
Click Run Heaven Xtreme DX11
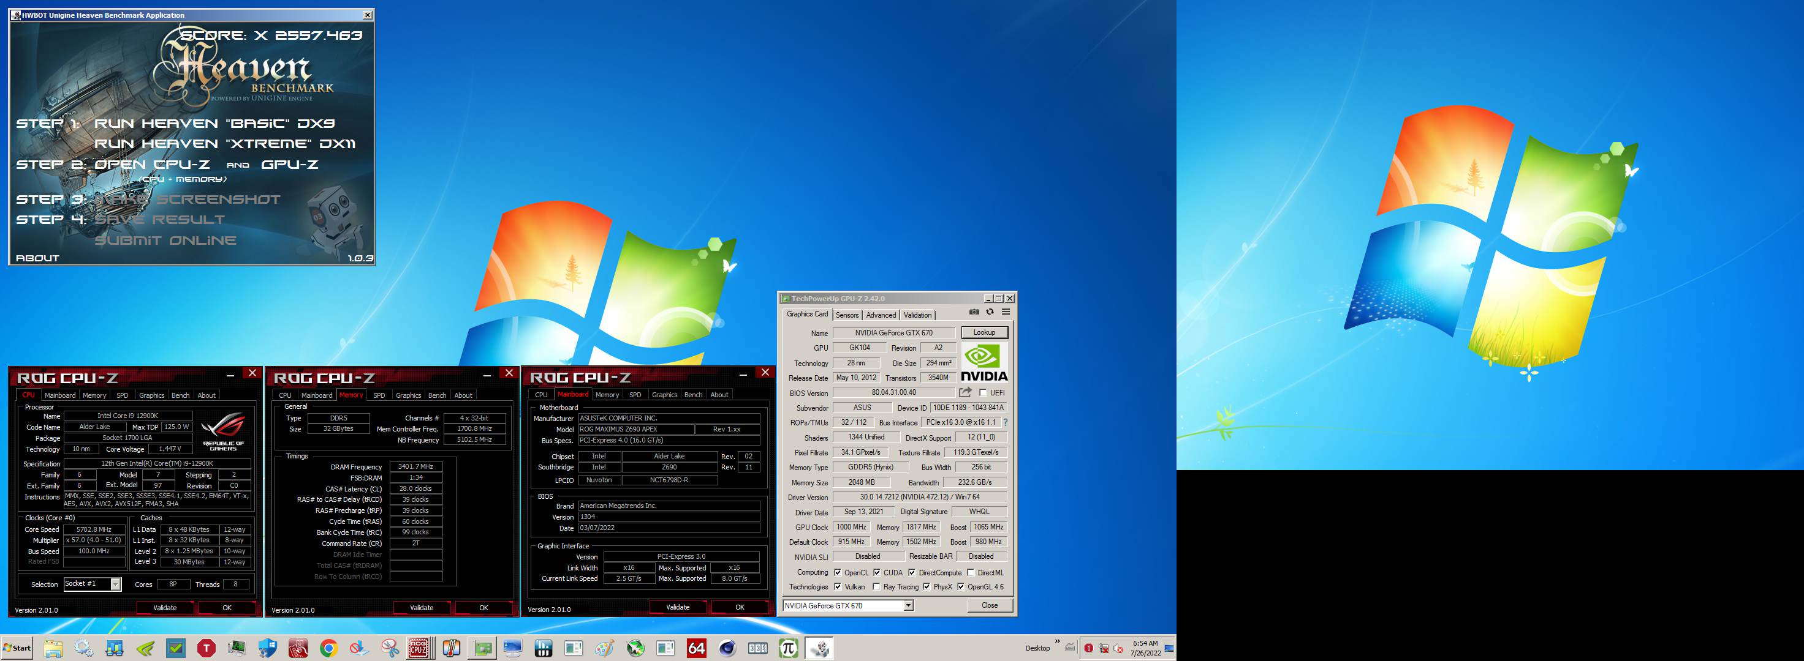225,143
